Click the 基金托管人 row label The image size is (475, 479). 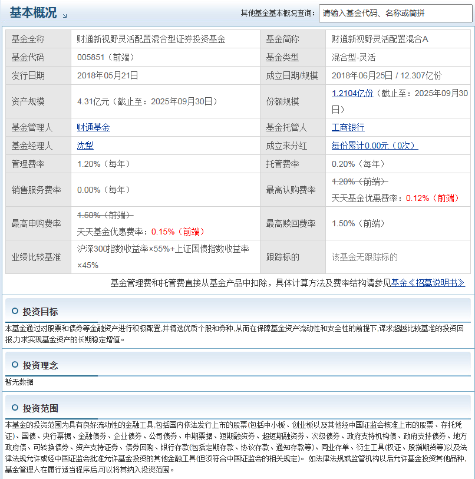click(x=286, y=127)
